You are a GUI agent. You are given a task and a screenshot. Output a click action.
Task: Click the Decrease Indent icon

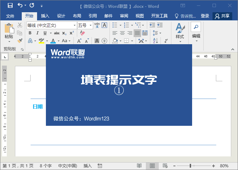[152, 25]
